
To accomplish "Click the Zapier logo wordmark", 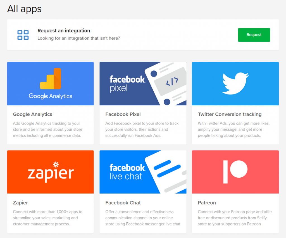I will pos(51,172).
